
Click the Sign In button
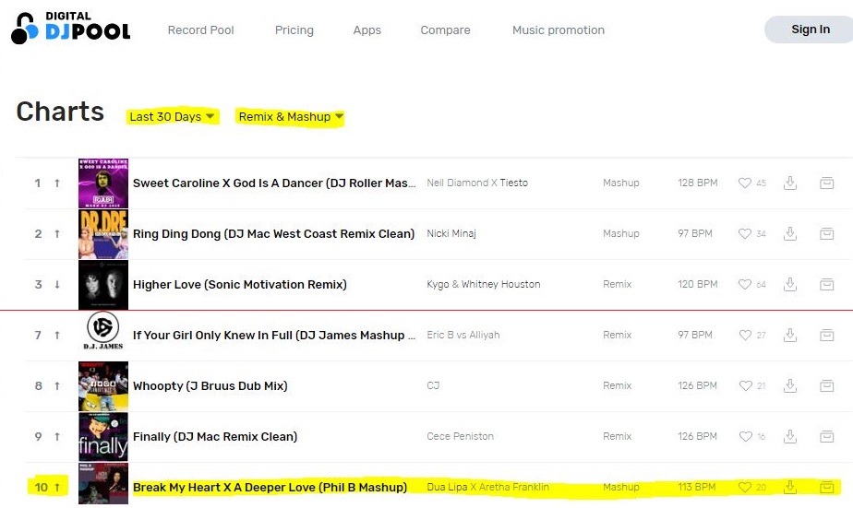point(810,30)
